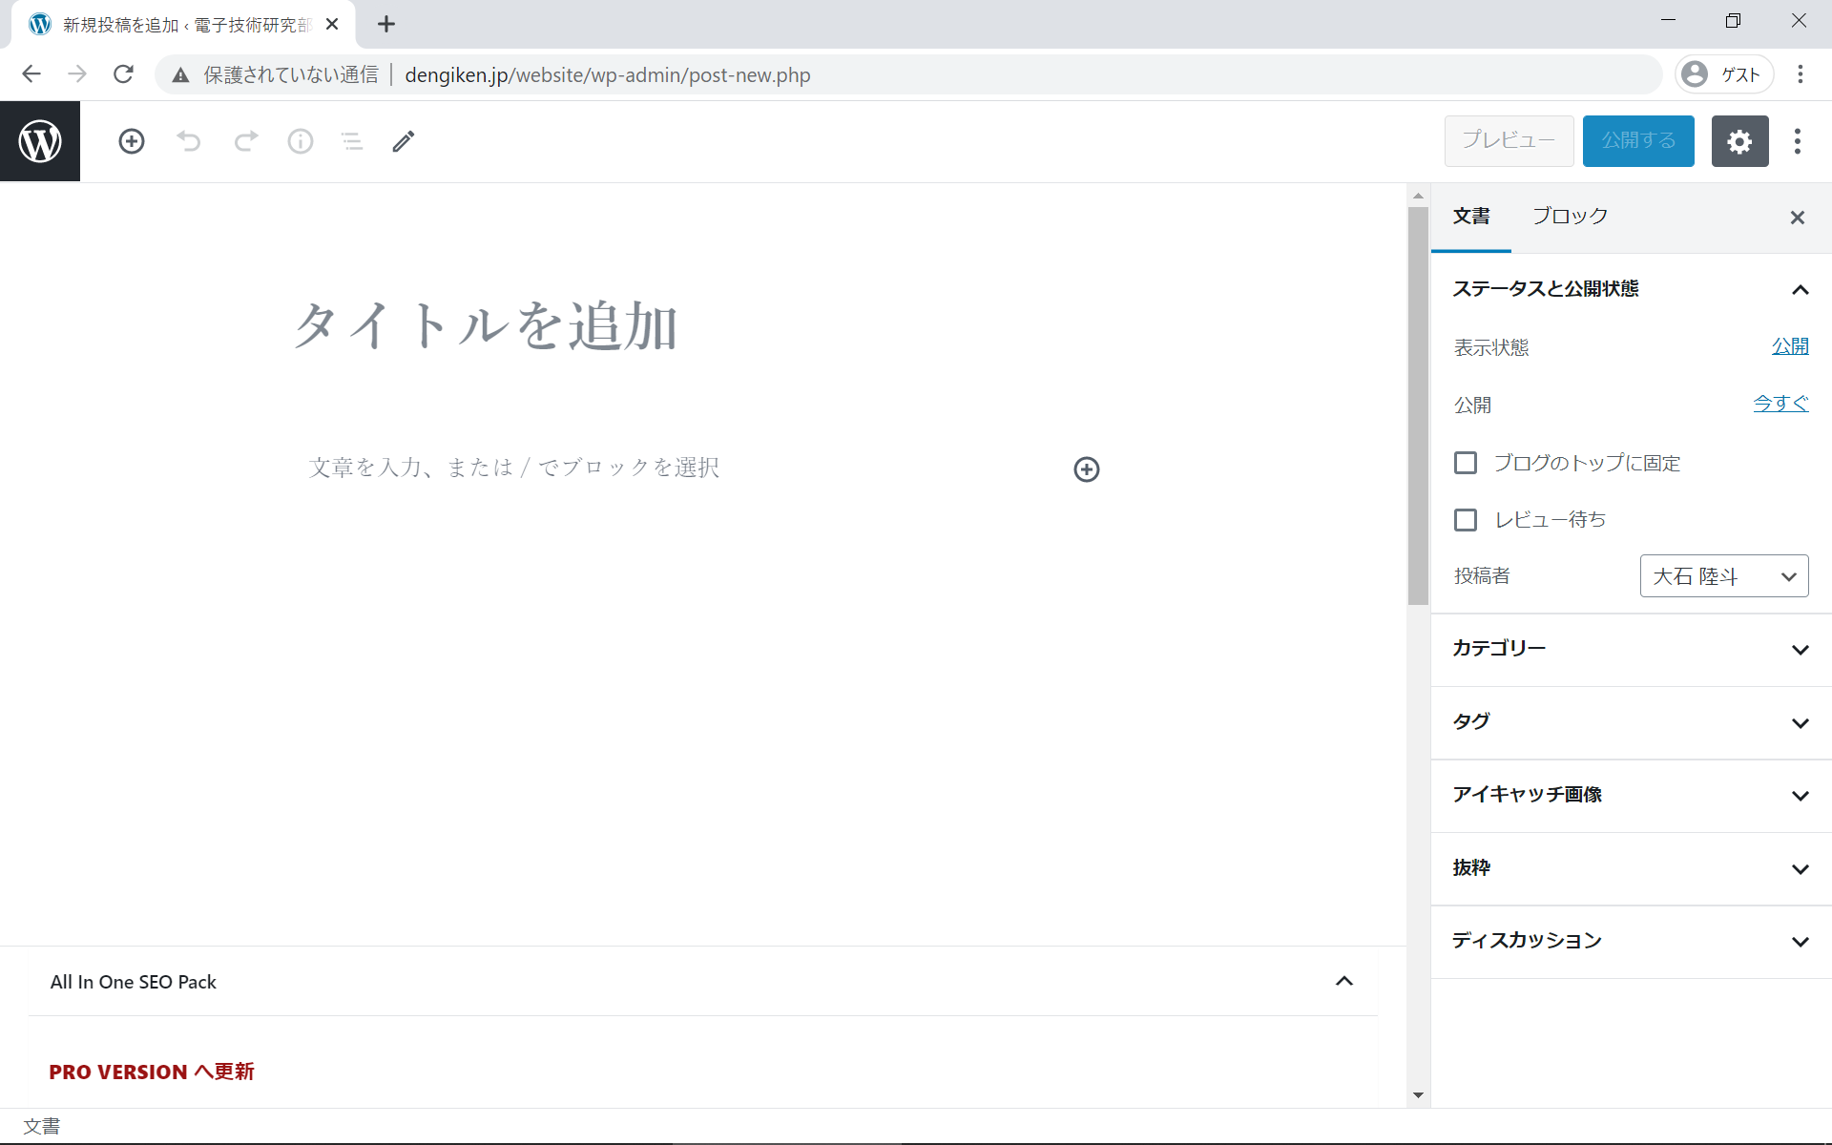Viewport: 1832px width, 1145px height.
Task: Click the not-secure warning triangle icon
Action: [x=180, y=74]
